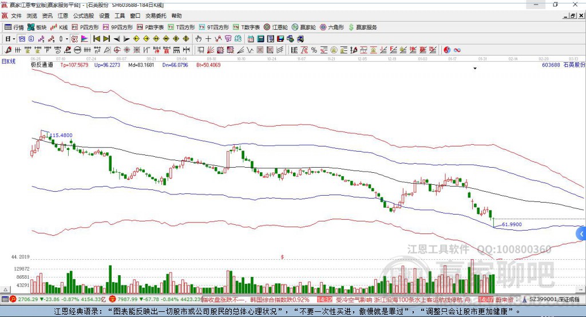Image resolution: width=586 pixels, height=317 pixels.
Task: Expand the candlestick style dropdown arrow
Action: [x=67, y=39]
